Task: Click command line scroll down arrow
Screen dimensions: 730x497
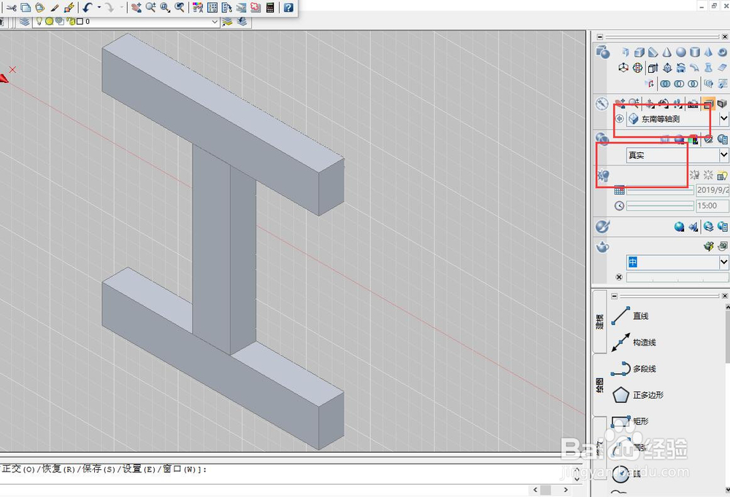Action: [577, 478]
